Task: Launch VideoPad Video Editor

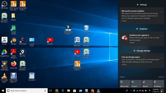Action: (x=4, y=66)
